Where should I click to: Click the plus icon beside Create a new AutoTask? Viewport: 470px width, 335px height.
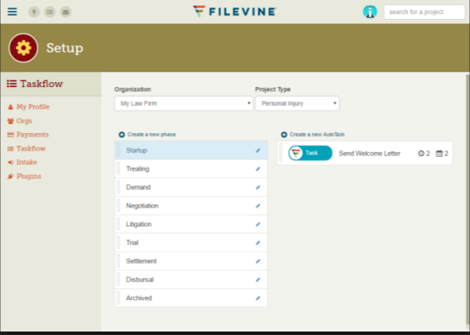[284, 134]
